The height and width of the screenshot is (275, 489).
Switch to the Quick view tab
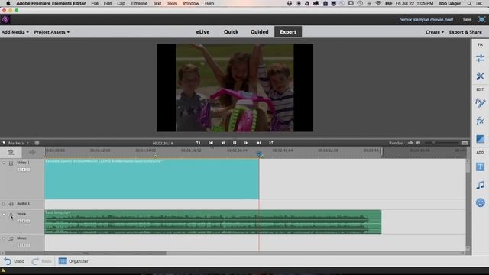click(231, 32)
